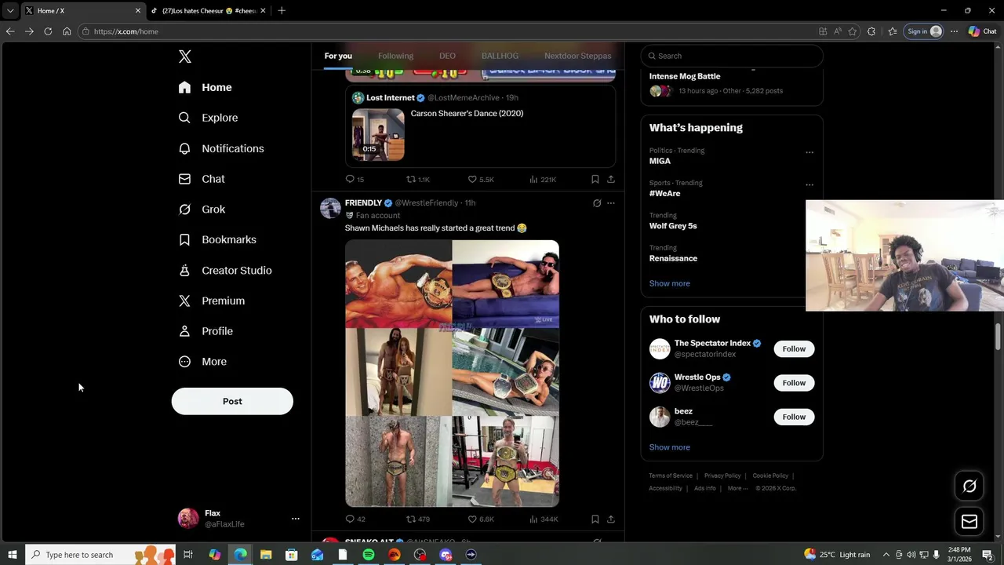Viewport: 1004px width, 565px height.
Task: Select the For you tab
Action: tap(338, 56)
